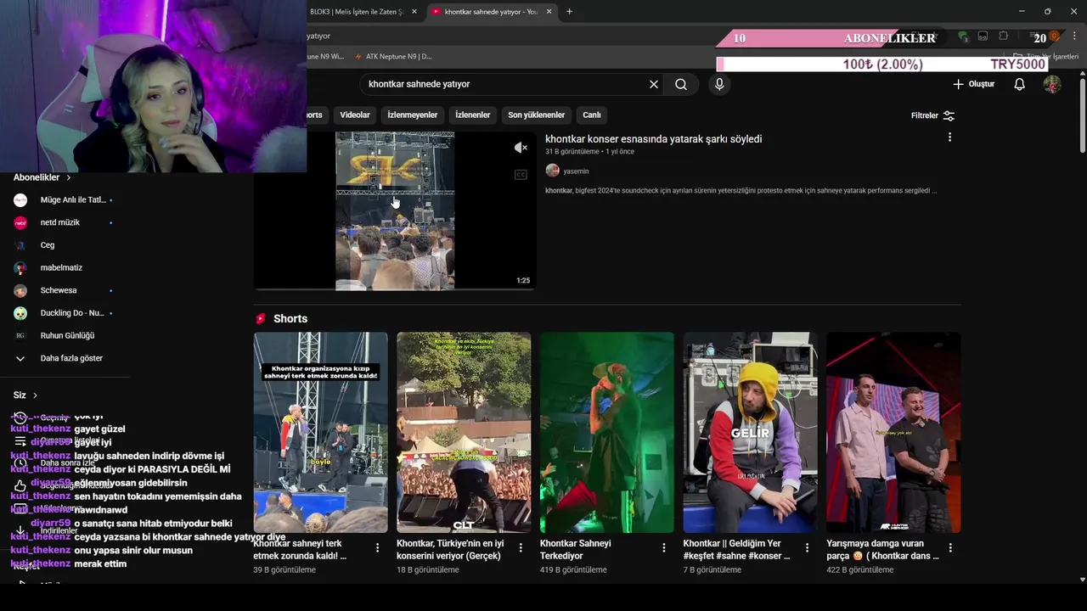The width and height of the screenshot is (1087, 611).
Task: Open the Yarışmaya damga vuran parça short
Action: click(x=893, y=432)
